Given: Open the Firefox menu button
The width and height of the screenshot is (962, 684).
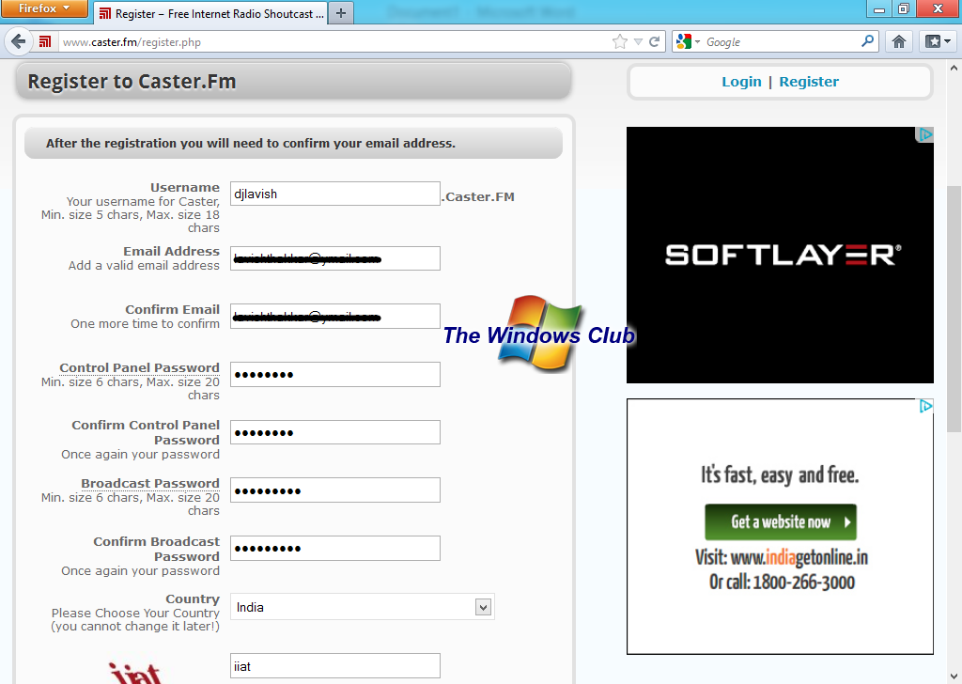Looking at the screenshot, I should tap(44, 8).
